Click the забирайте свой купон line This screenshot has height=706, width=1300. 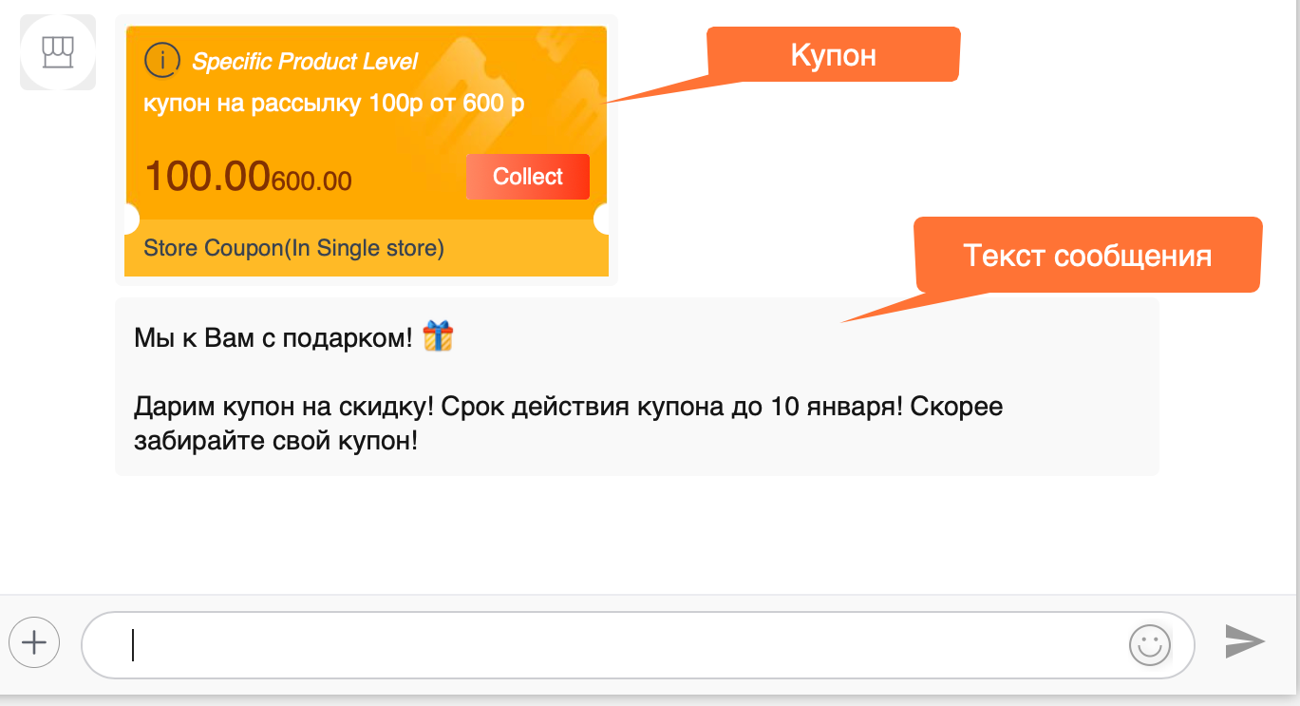pyautogui.click(x=275, y=442)
